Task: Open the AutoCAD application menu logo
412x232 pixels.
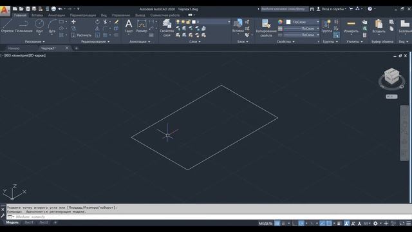Action: tap(5, 11)
